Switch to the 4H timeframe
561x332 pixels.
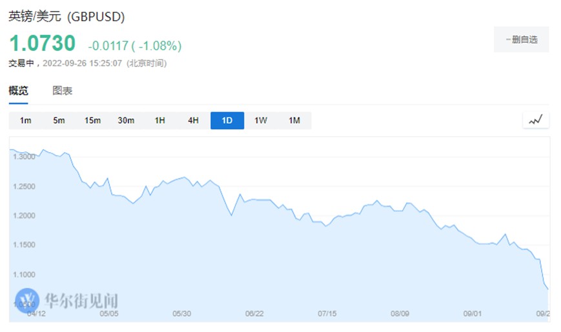(x=194, y=121)
